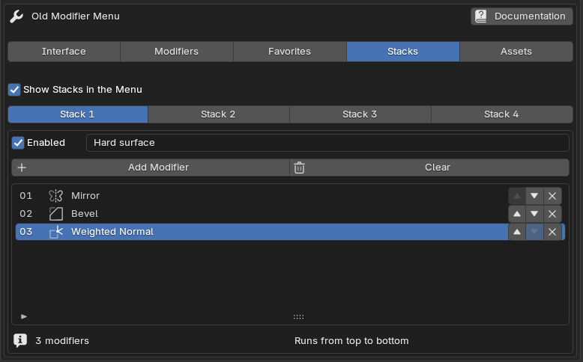583x362 pixels.
Task: Move the Weighted Normal modifier down
Action: [x=534, y=232]
